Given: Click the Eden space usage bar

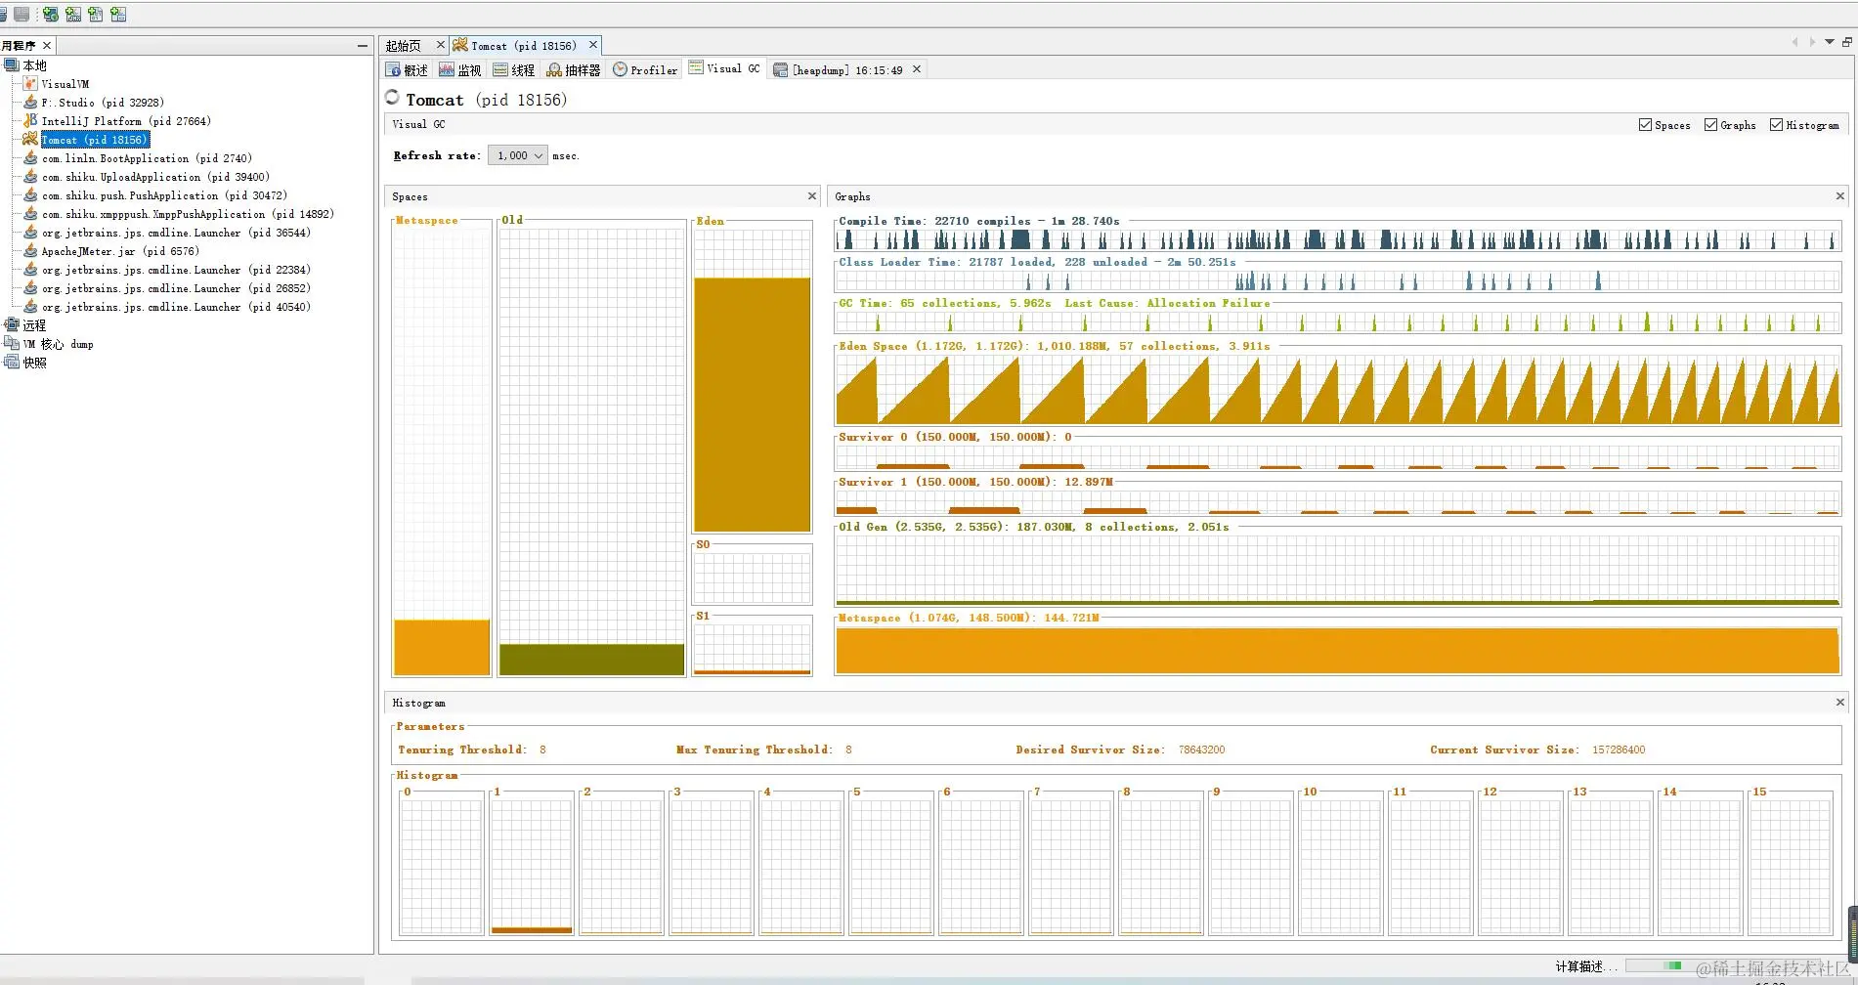Looking at the screenshot, I should 752,405.
